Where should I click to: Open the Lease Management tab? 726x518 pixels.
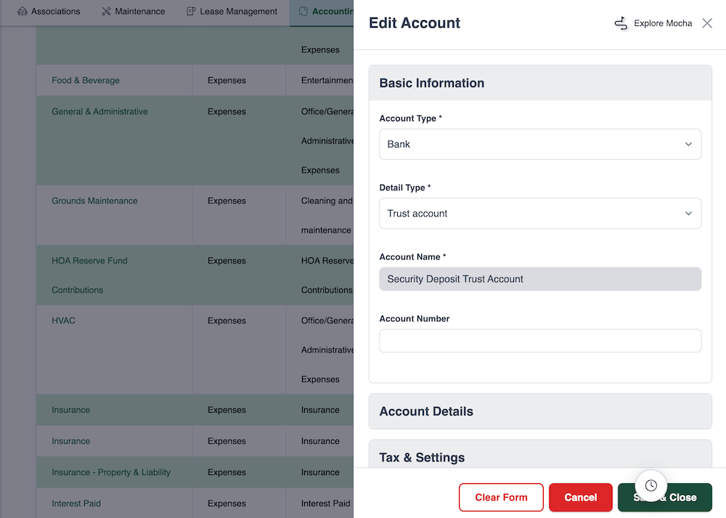pos(232,11)
